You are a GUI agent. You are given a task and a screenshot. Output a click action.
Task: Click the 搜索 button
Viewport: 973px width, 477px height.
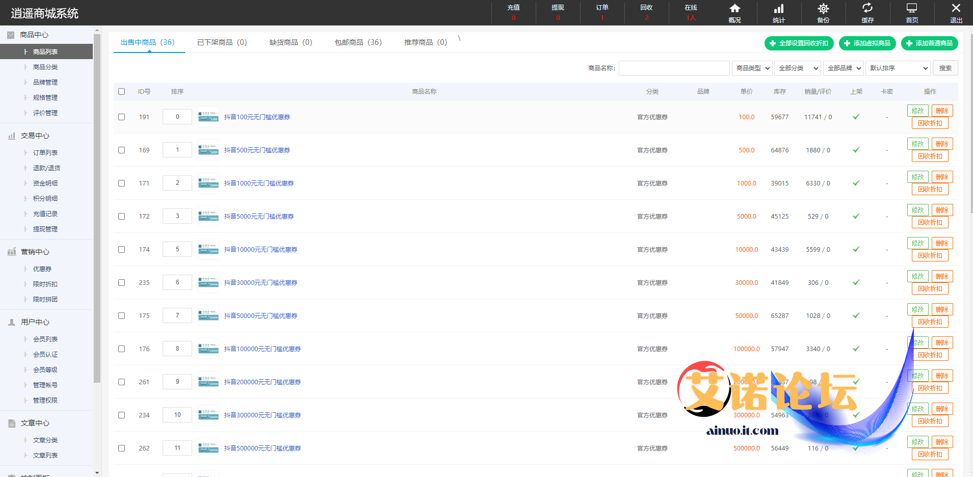tap(945, 68)
